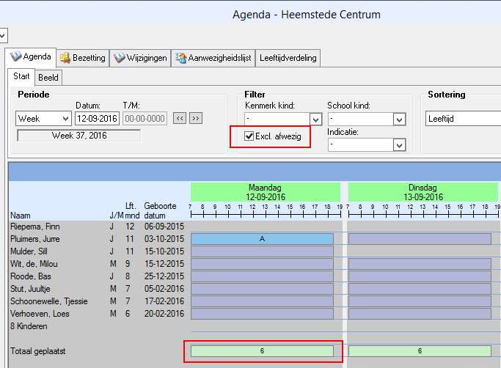Switch to the Leeftijdverdeling tab
Image resolution: width=501 pixels, height=368 pixels.
(288, 59)
